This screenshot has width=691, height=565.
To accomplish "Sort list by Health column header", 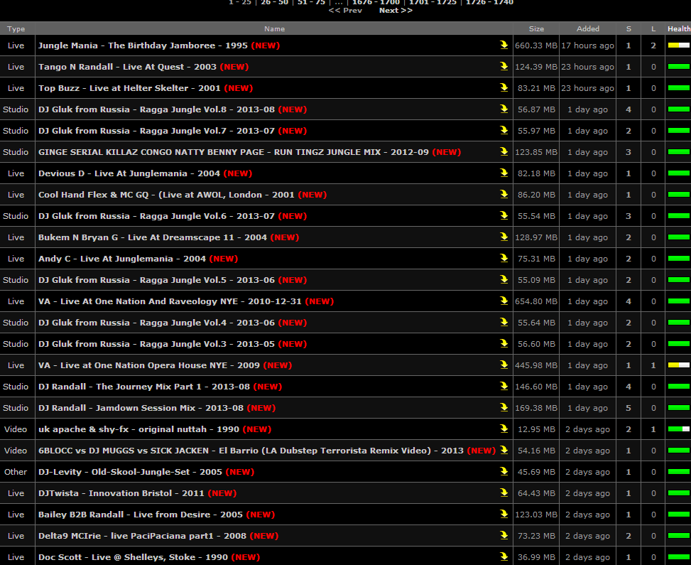I will tap(679, 28).
